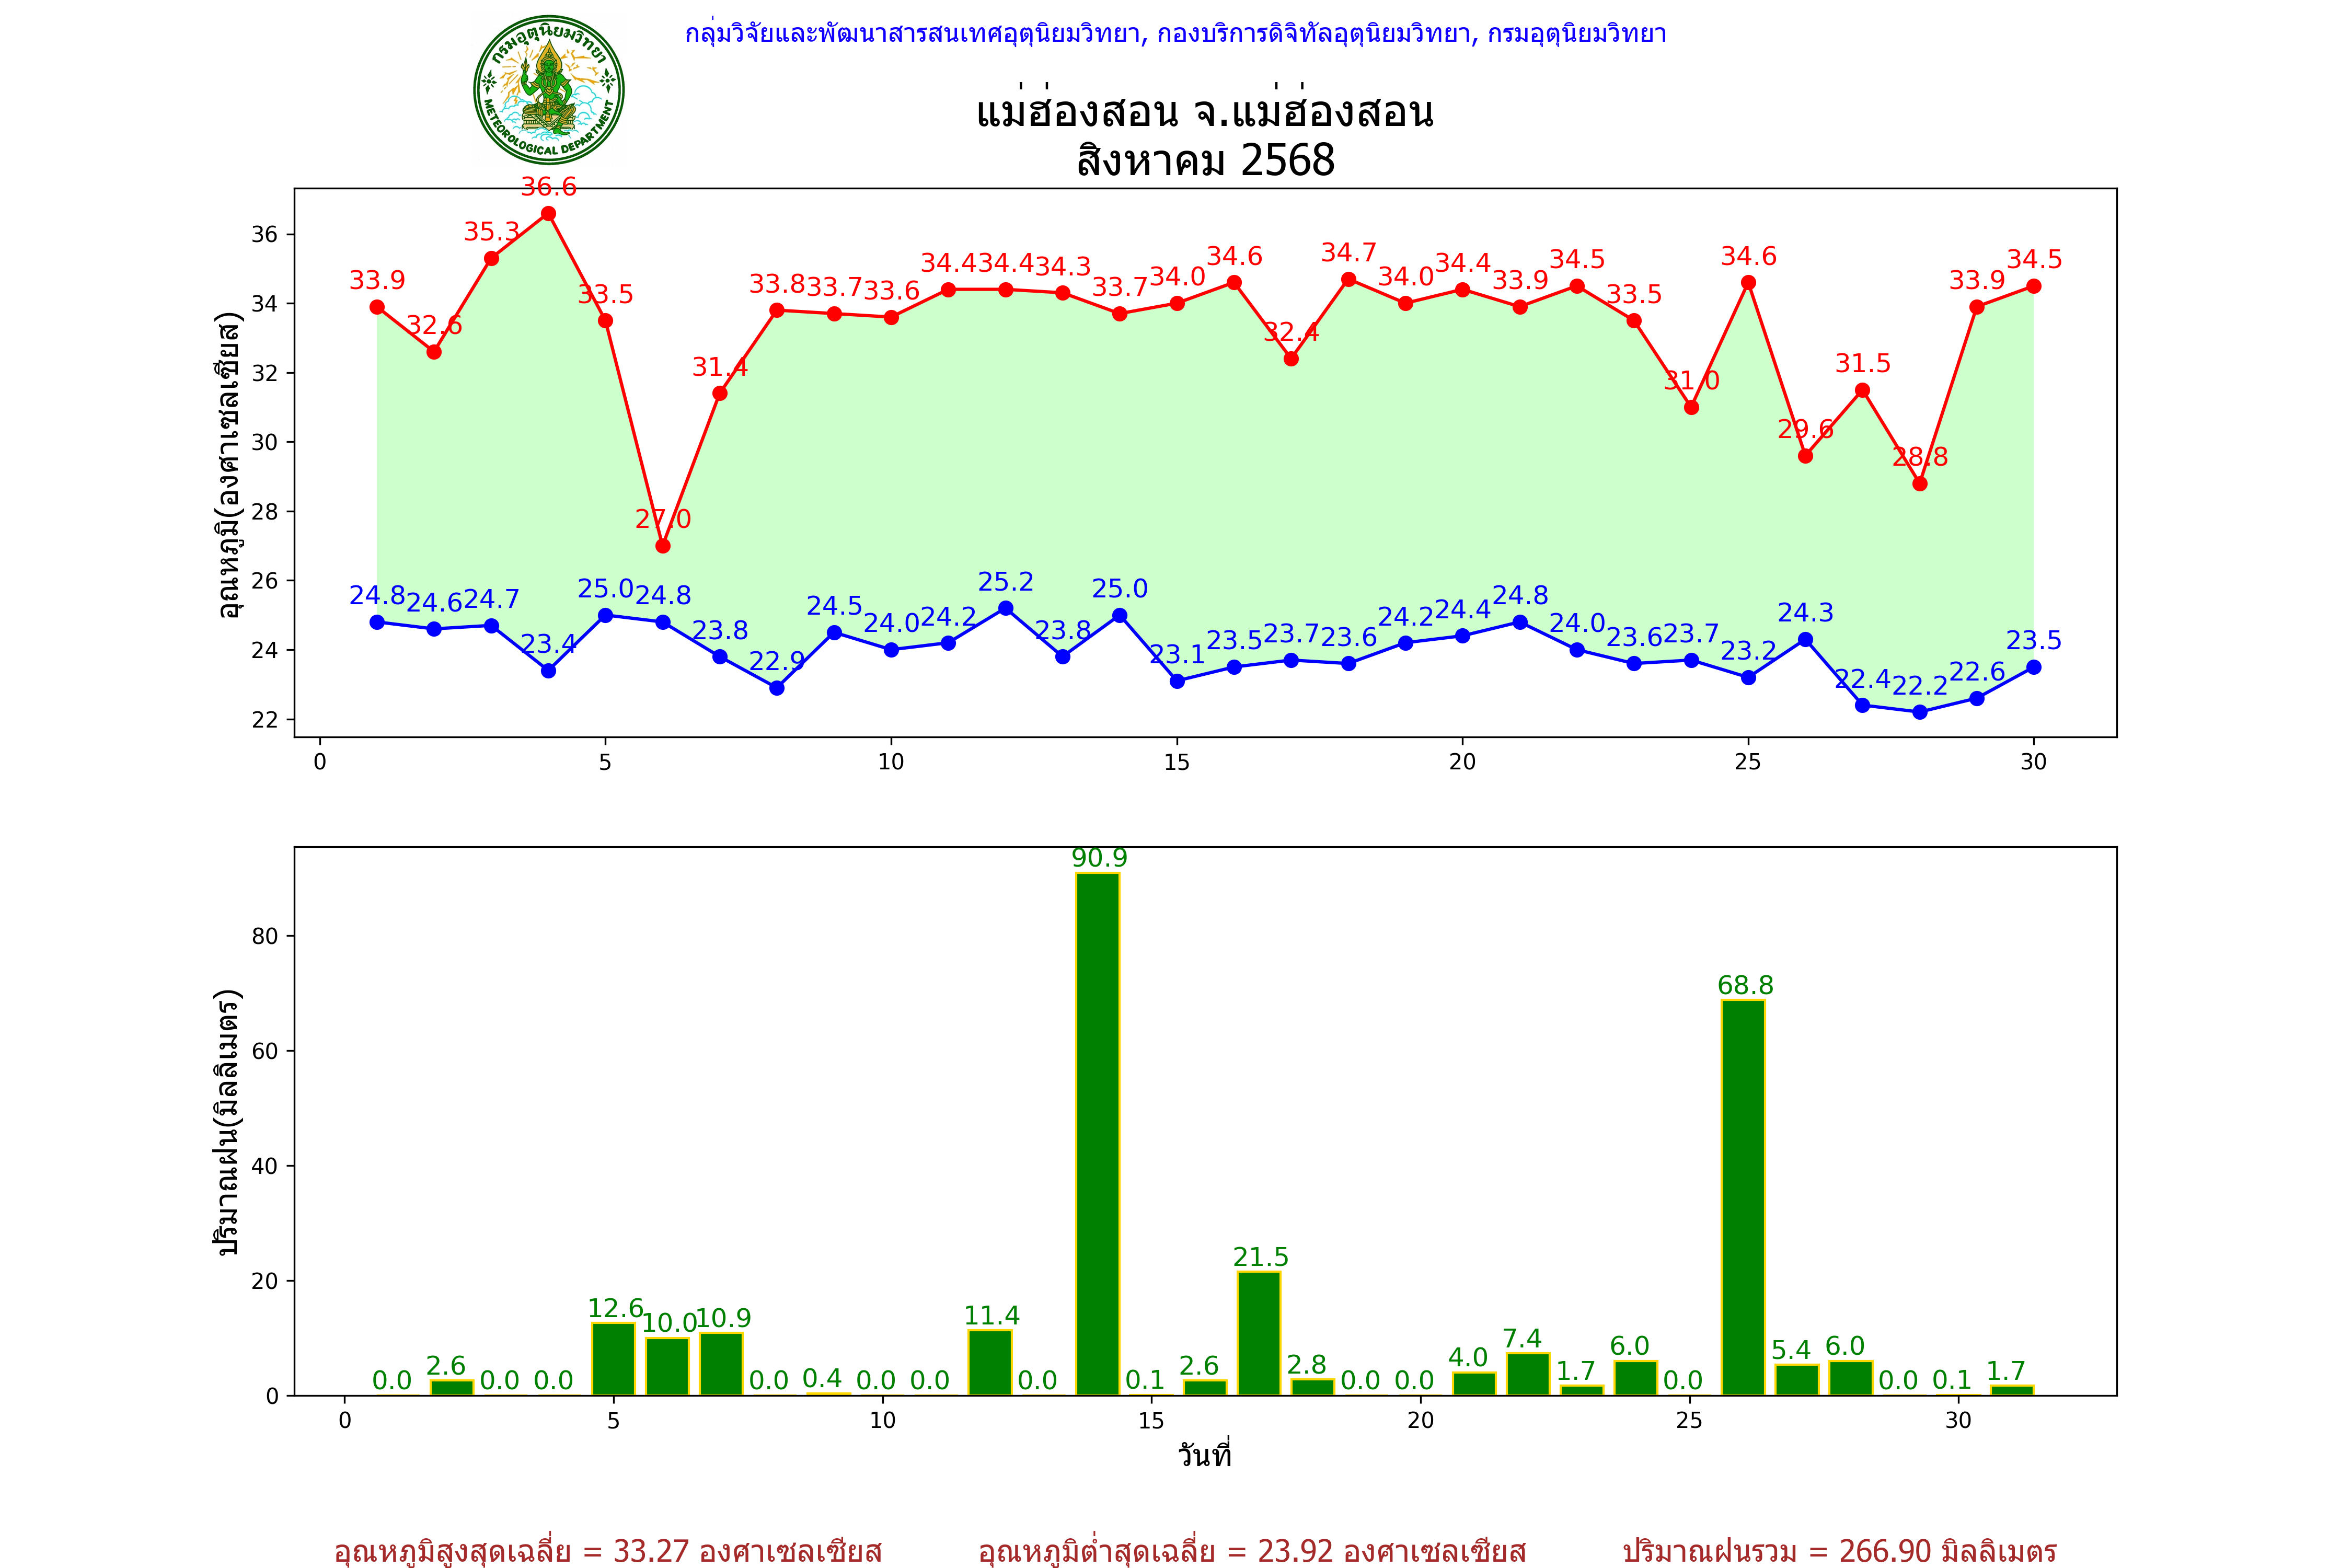
Task: Click the สิงหาคม 2568 subtitle
Action: tap(1205, 161)
